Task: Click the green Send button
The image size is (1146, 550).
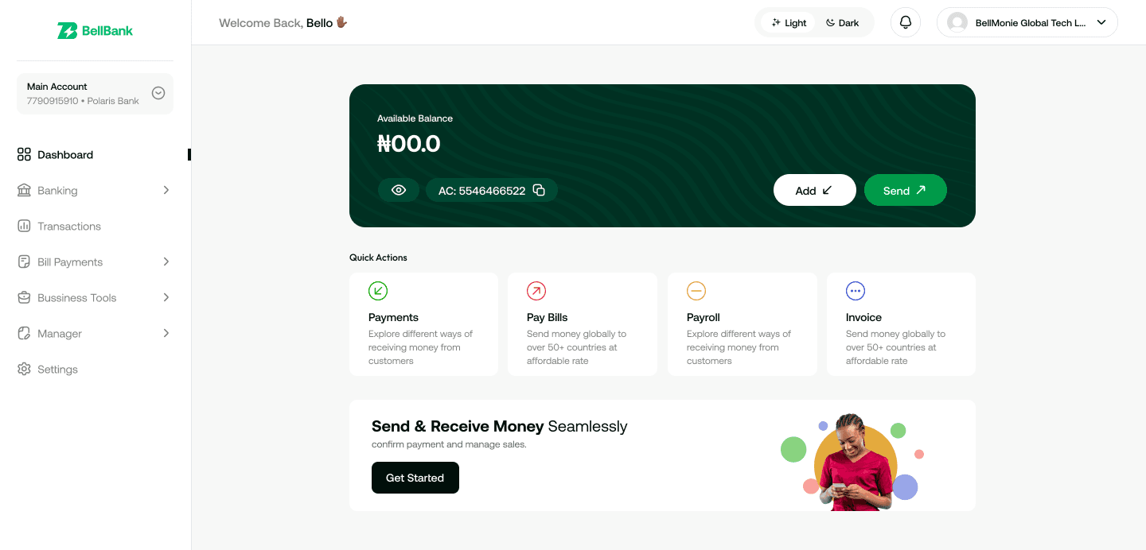Action: 906,190
